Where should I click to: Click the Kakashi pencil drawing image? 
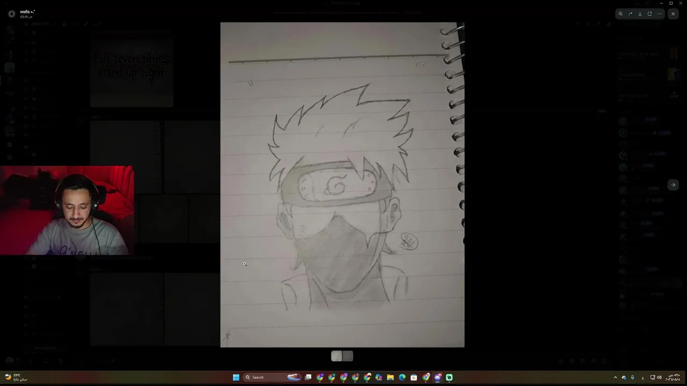coord(342,185)
